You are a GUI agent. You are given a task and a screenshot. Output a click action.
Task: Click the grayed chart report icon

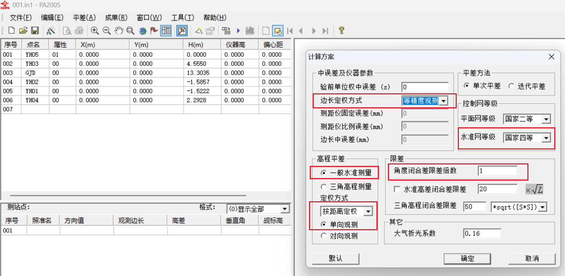pos(250,31)
